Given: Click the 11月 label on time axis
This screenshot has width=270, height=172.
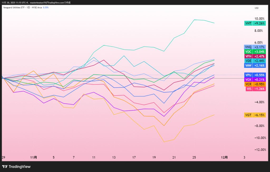Looking at the screenshot, I should tap(34, 157).
